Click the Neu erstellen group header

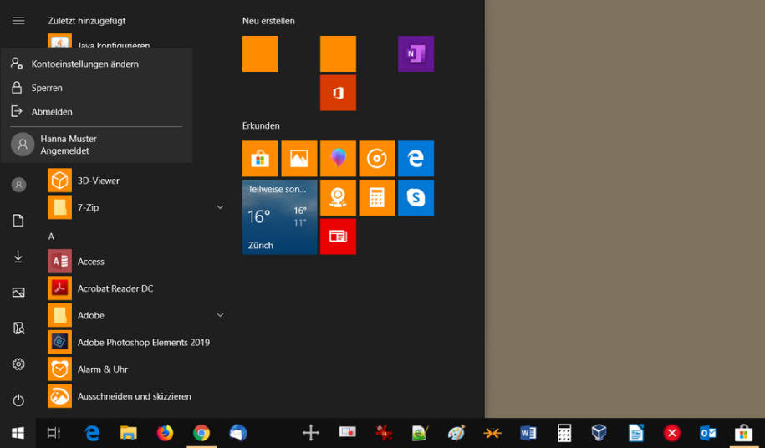coord(268,21)
